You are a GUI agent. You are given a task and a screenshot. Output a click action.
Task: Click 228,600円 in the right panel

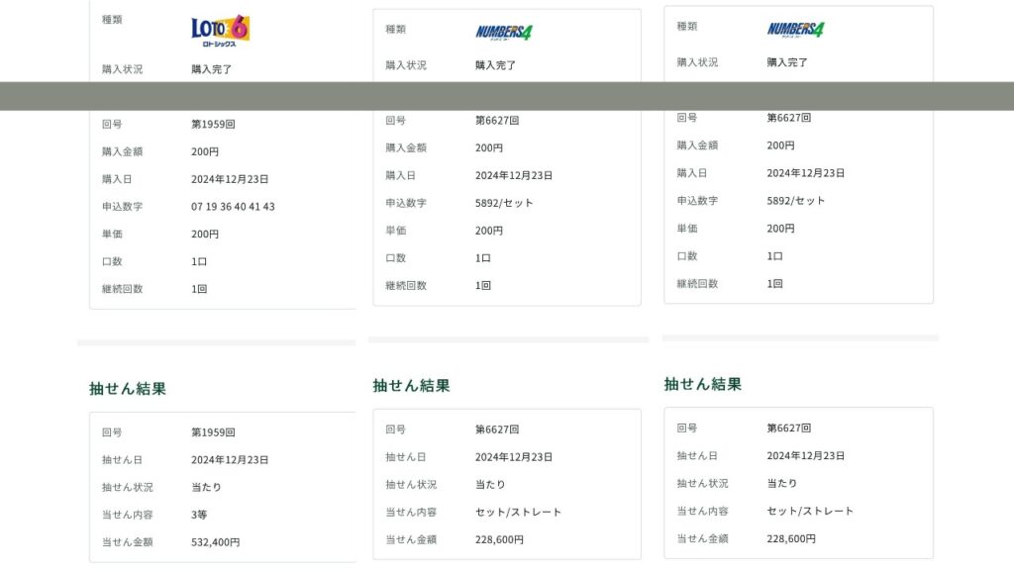pos(791,538)
